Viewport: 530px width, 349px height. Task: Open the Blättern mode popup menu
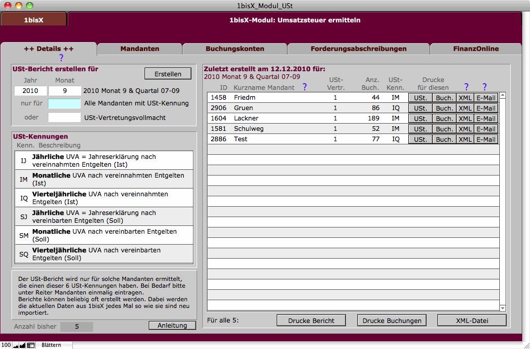[51, 345]
